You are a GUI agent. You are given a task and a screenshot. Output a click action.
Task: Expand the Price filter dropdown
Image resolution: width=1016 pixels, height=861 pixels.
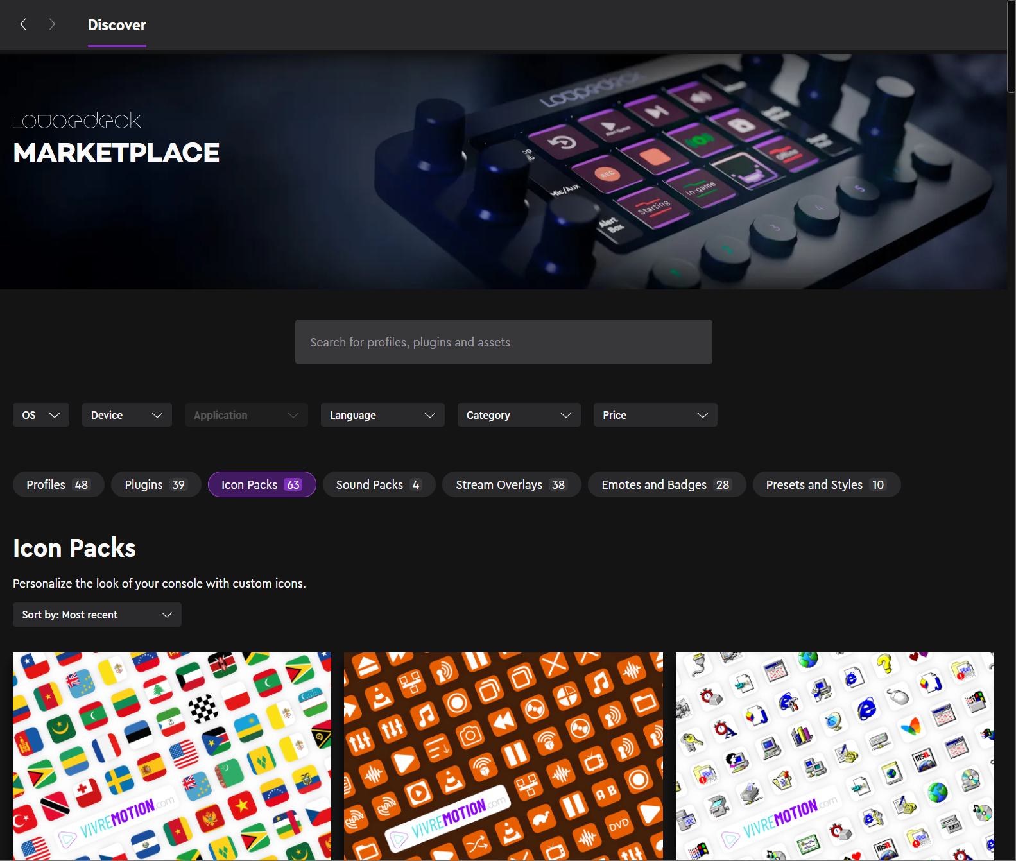(x=655, y=415)
